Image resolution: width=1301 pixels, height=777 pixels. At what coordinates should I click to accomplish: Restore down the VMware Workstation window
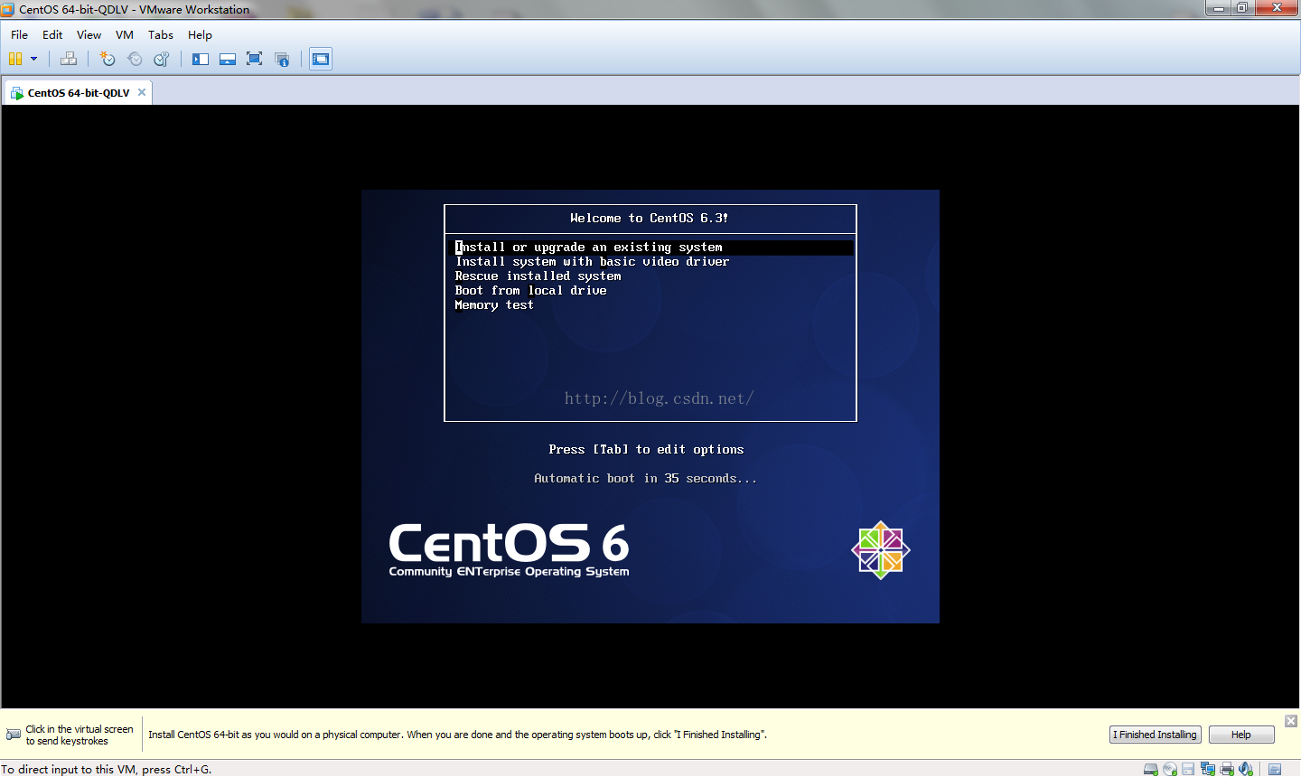pyautogui.click(x=1242, y=7)
